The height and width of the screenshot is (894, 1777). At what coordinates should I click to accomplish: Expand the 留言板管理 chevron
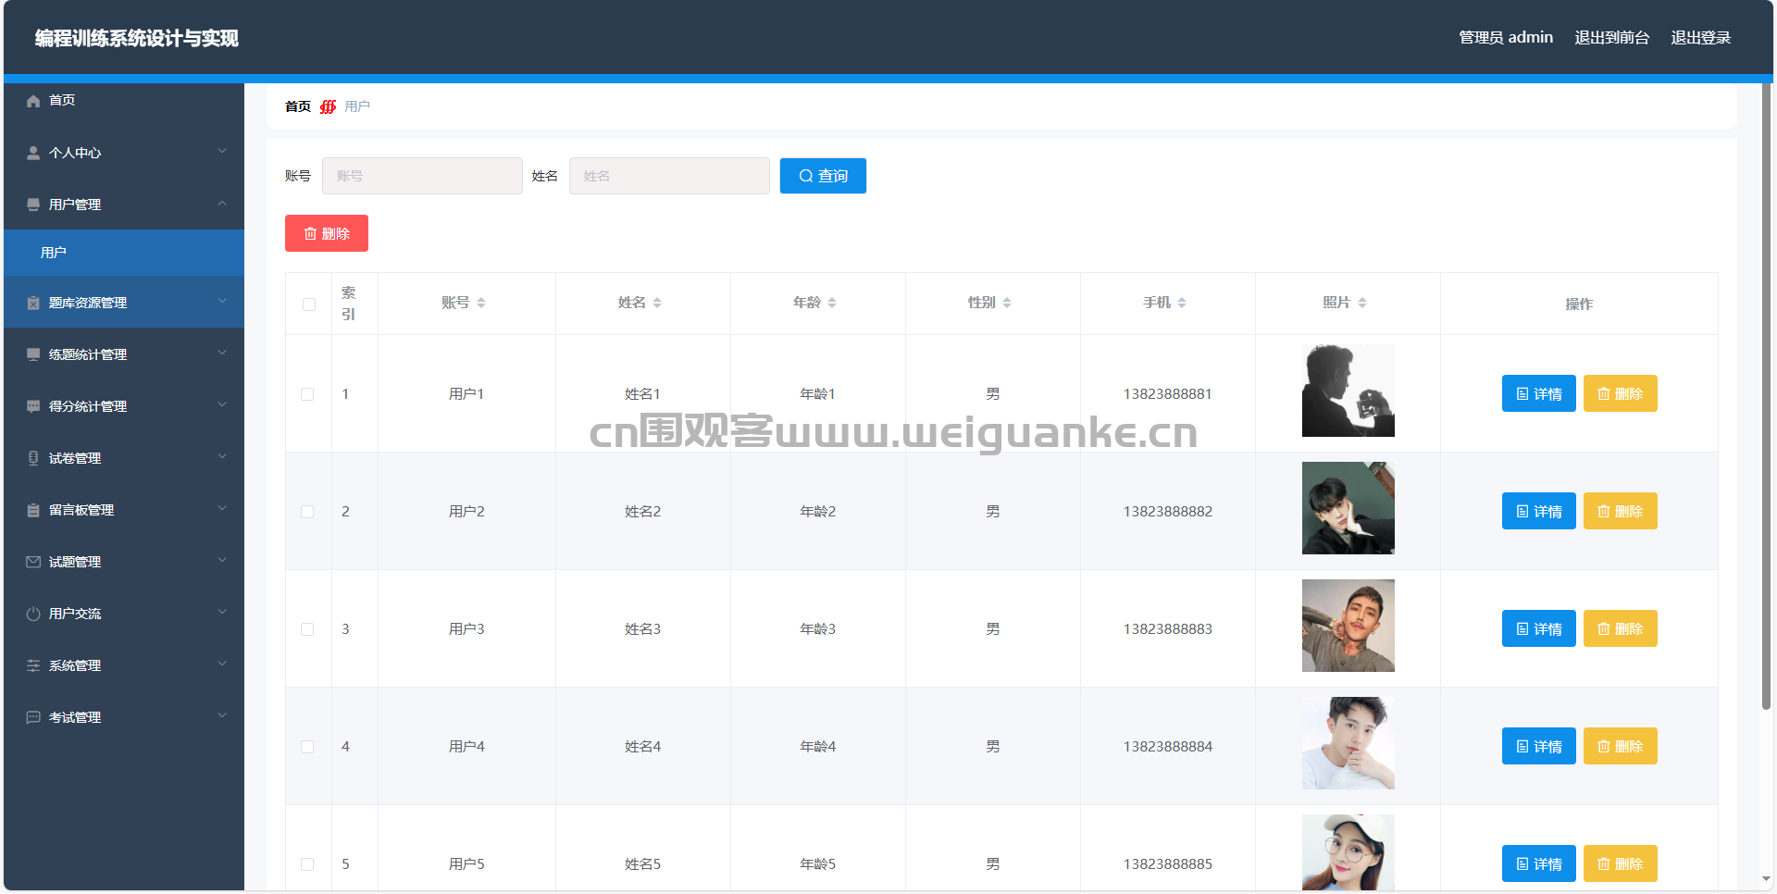(222, 508)
